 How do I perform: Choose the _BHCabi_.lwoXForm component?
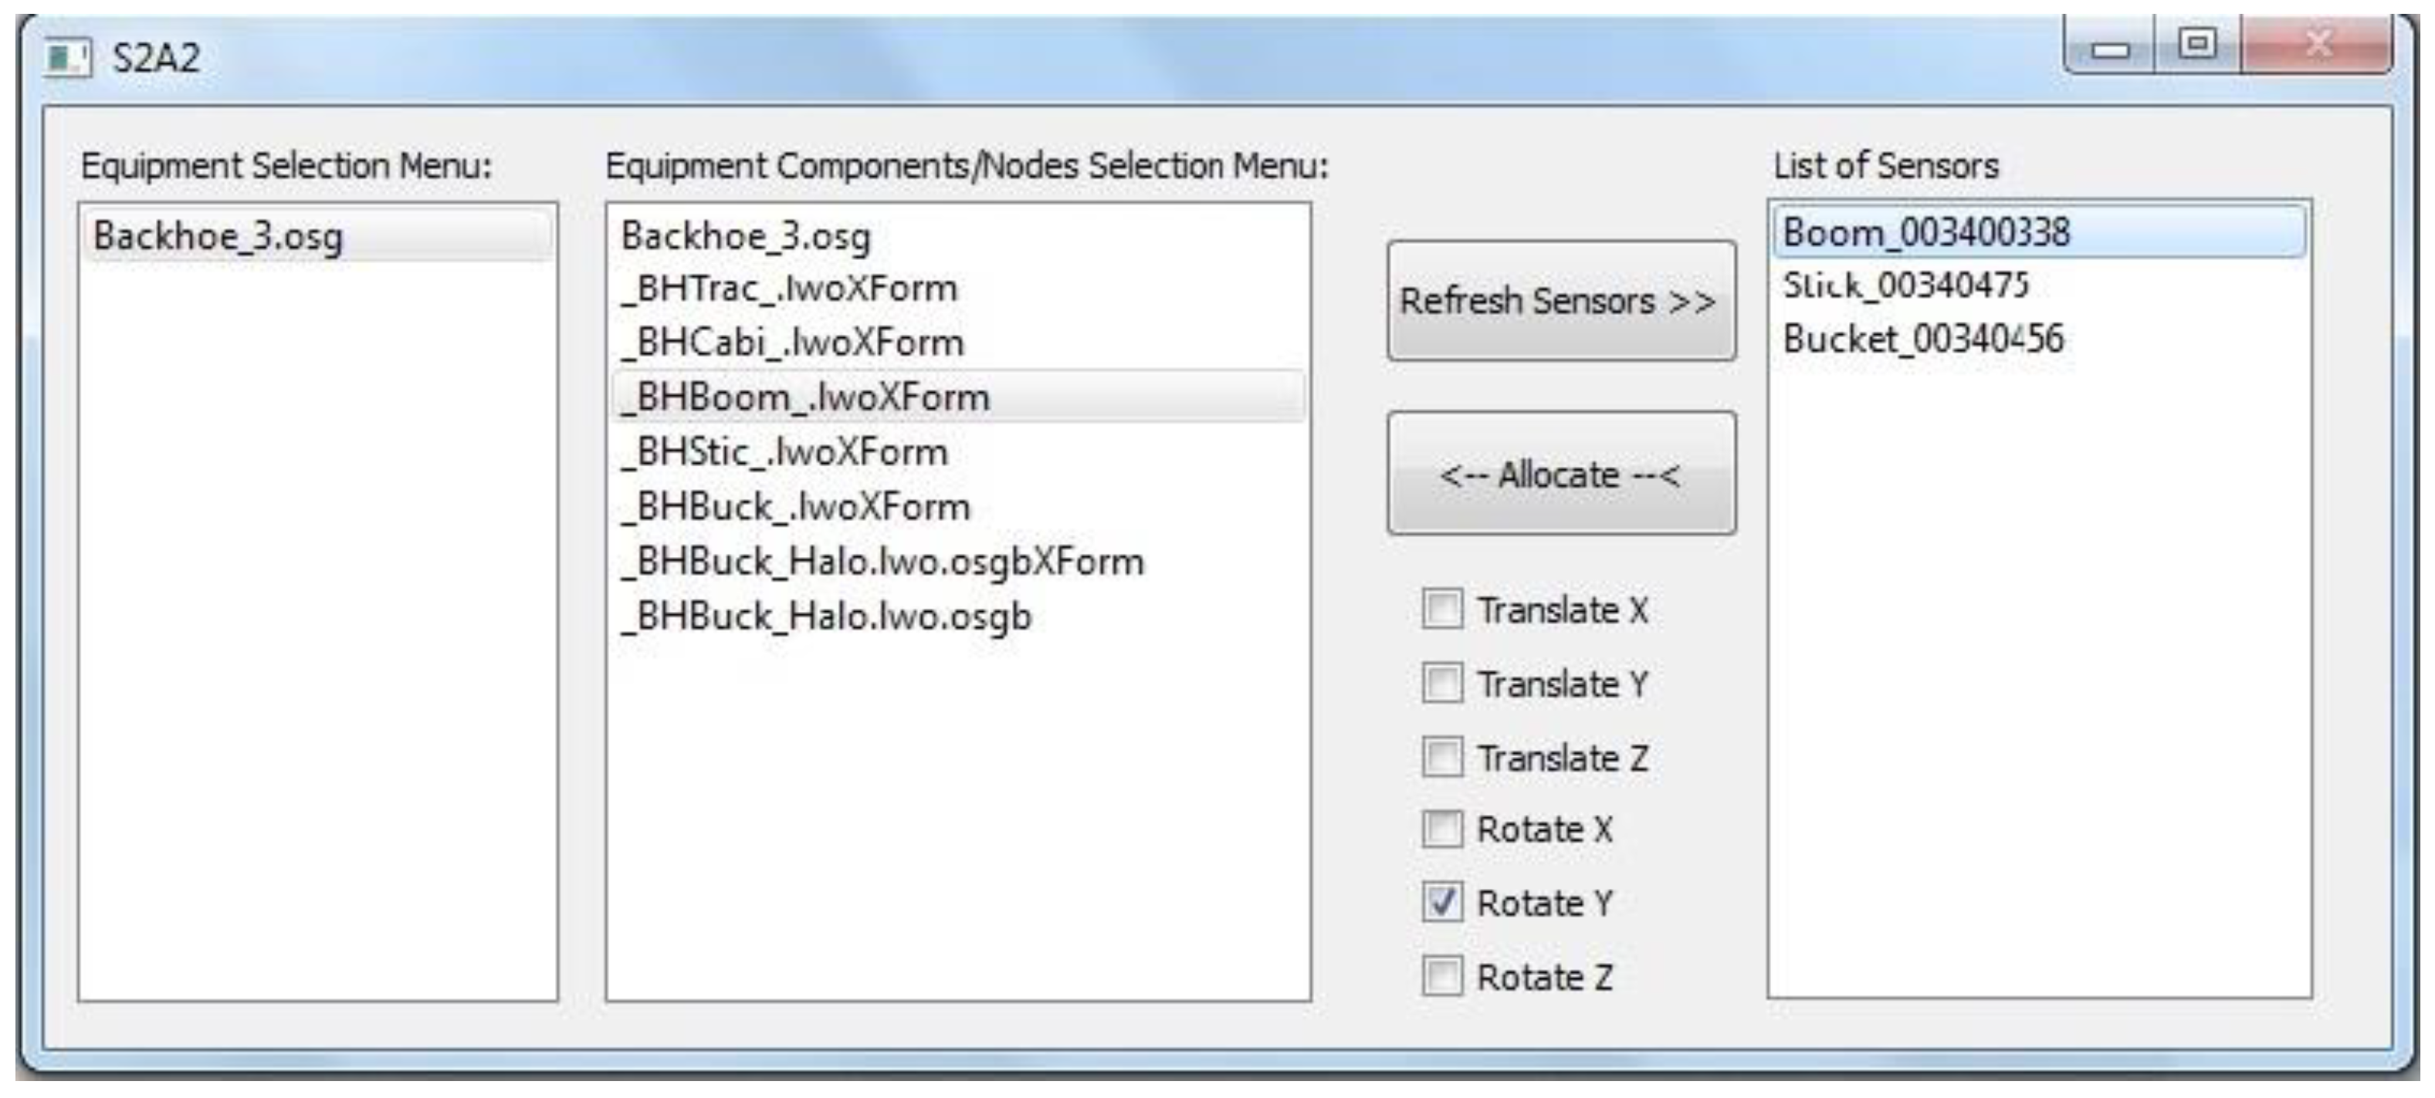[x=792, y=342]
